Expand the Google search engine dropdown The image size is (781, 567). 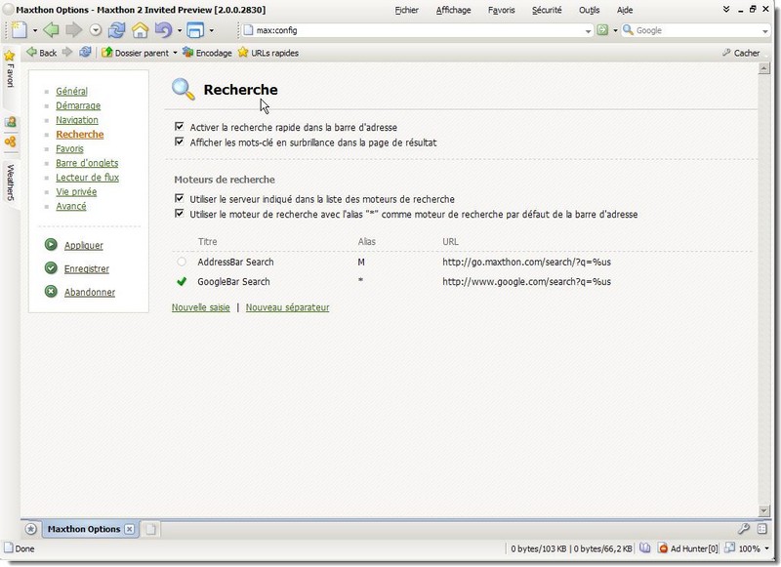[x=765, y=31]
